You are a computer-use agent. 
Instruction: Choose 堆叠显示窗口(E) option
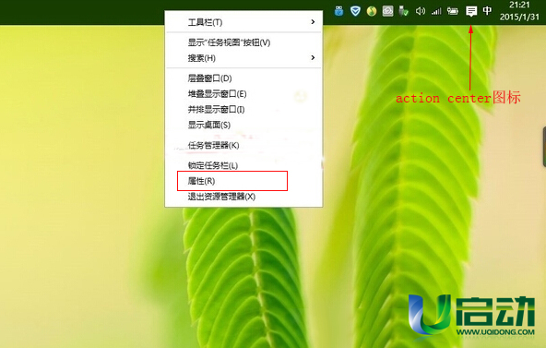243,94
